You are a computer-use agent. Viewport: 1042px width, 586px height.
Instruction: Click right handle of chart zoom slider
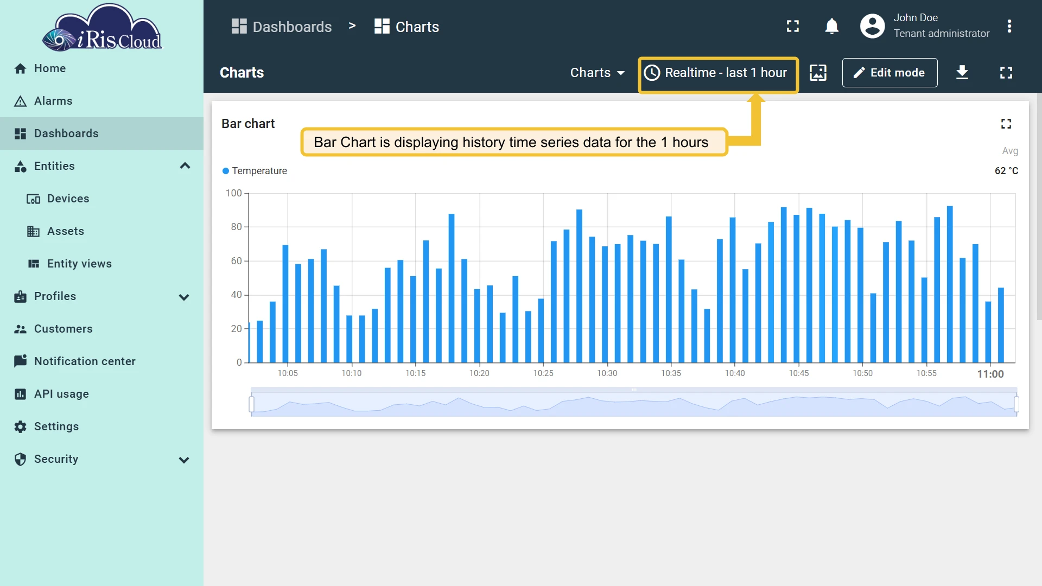click(x=1016, y=404)
